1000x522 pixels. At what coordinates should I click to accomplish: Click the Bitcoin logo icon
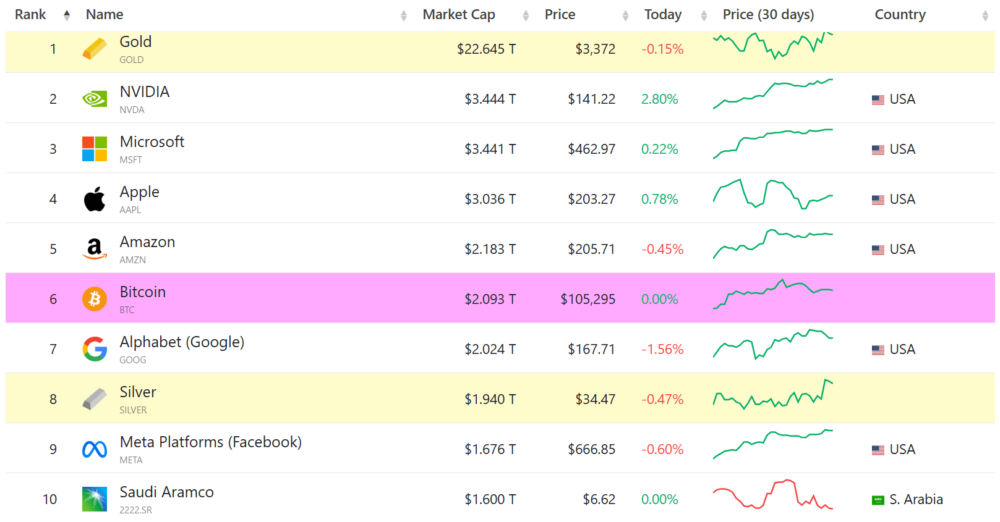pyautogui.click(x=95, y=299)
